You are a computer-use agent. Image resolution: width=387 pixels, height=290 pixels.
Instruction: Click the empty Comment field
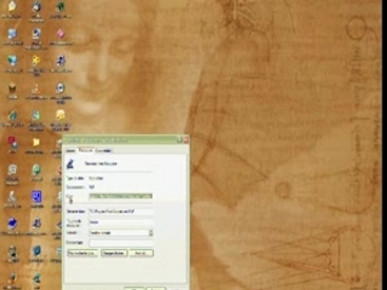pyautogui.click(x=121, y=243)
